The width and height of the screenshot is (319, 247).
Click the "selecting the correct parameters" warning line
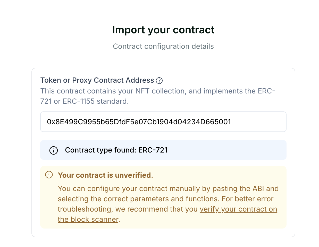pyautogui.click(x=166, y=199)
